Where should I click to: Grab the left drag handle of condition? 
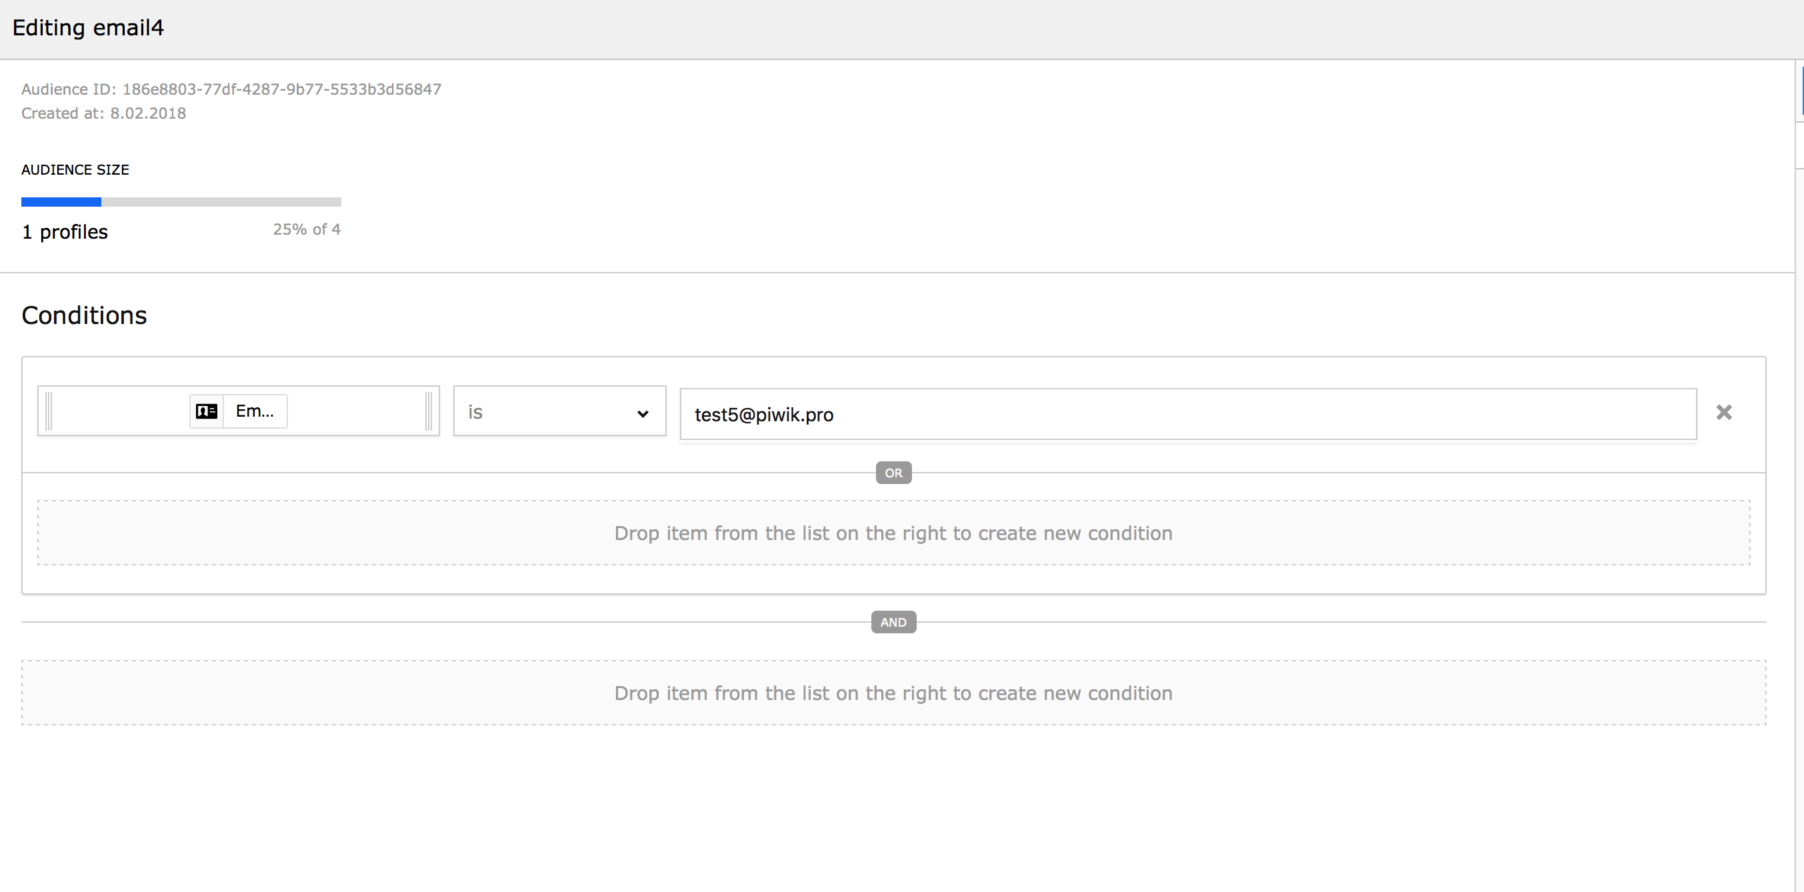(x=48, y=411)
